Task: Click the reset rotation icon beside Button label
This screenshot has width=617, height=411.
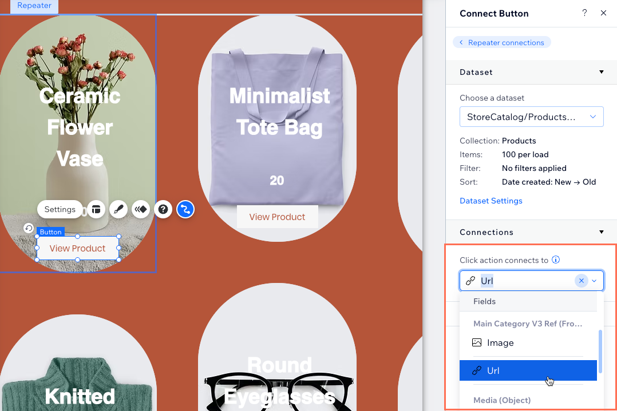Action: tap(29, 228)
